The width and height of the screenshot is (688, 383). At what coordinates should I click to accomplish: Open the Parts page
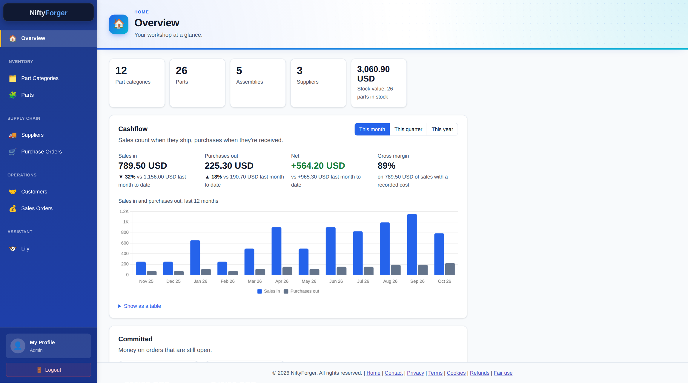48,95
